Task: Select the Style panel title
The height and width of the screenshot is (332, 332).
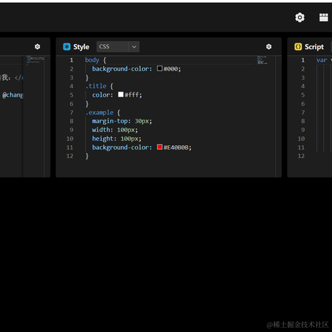Action: coord(81,47)
